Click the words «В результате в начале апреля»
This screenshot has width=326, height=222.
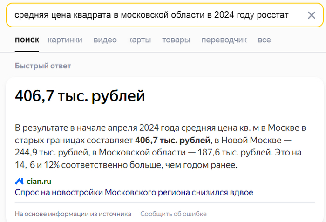(66, 128)
